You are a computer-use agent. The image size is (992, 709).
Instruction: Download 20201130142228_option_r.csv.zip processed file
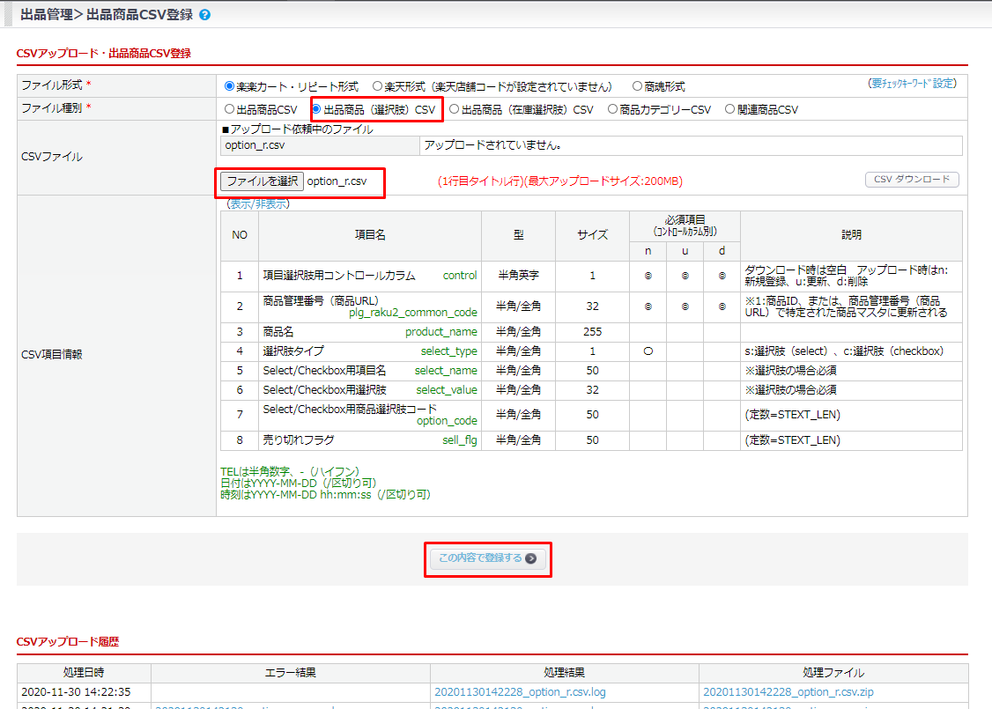[x=790, y=692]
